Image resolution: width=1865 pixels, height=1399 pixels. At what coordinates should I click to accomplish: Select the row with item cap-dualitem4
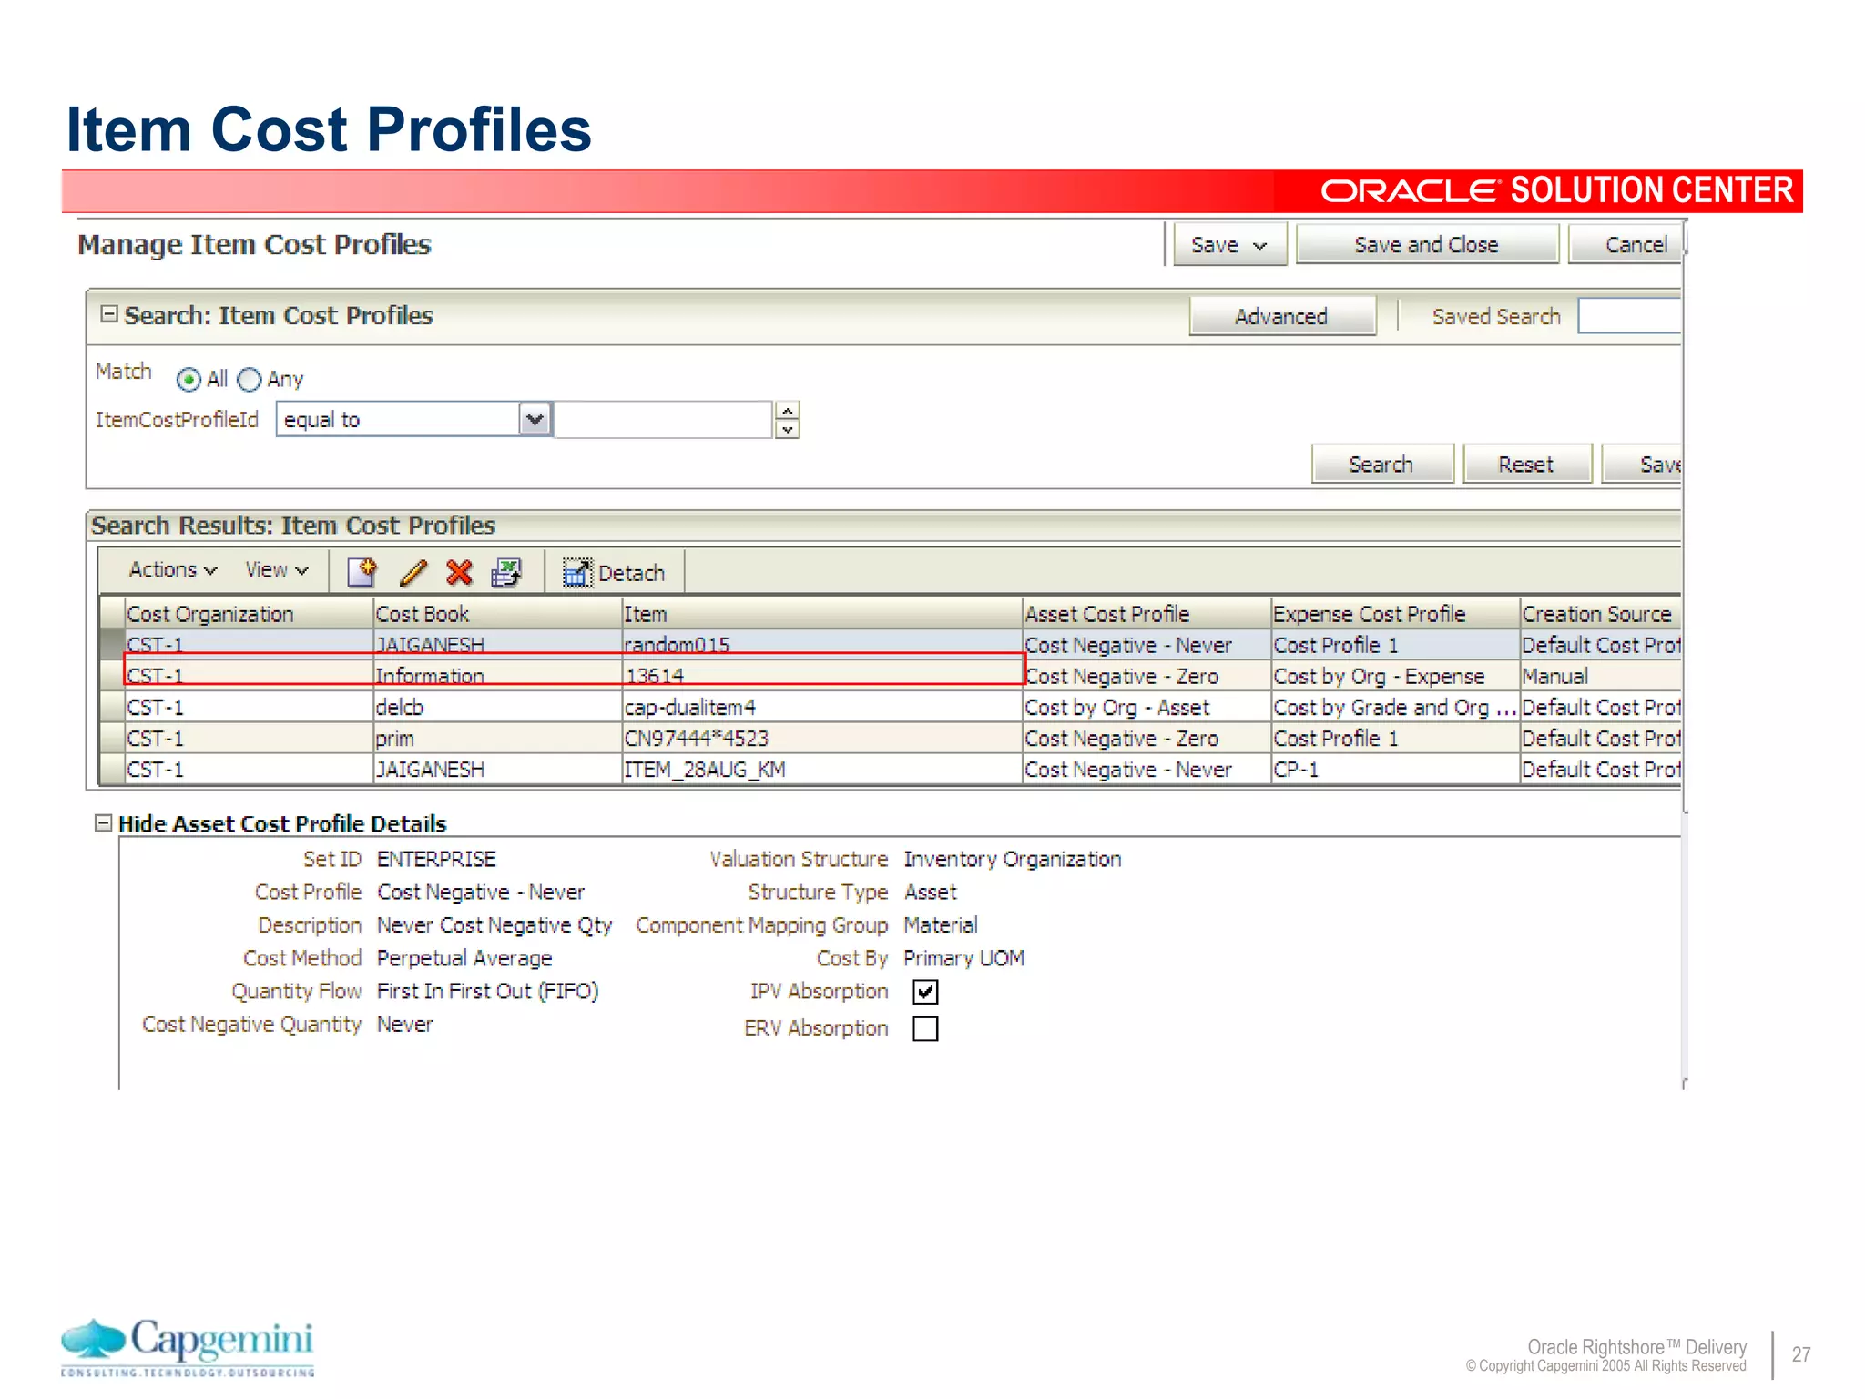(890, 708)
